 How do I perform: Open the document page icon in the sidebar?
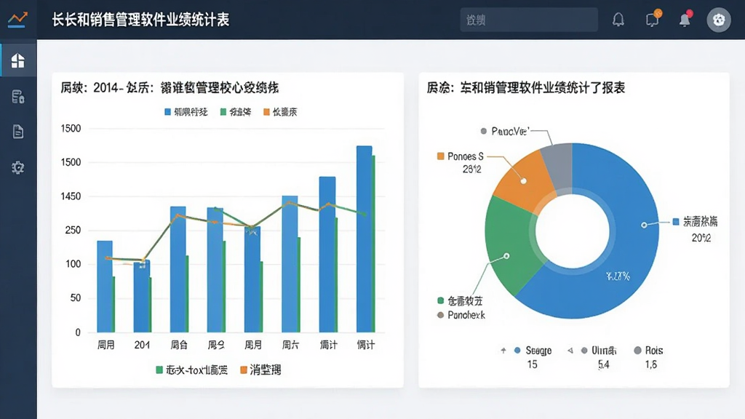(x=18, y=132)
